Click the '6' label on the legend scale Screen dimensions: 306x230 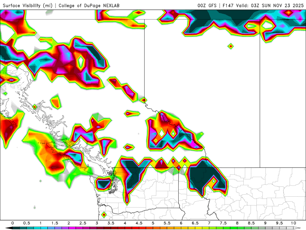tap(181, 223)
